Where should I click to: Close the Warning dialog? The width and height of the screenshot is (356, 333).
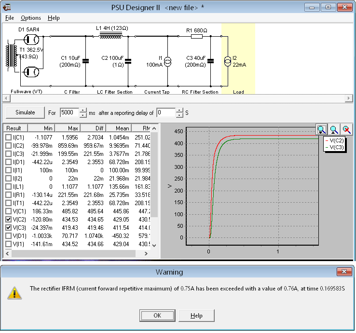tap(344, 271)
